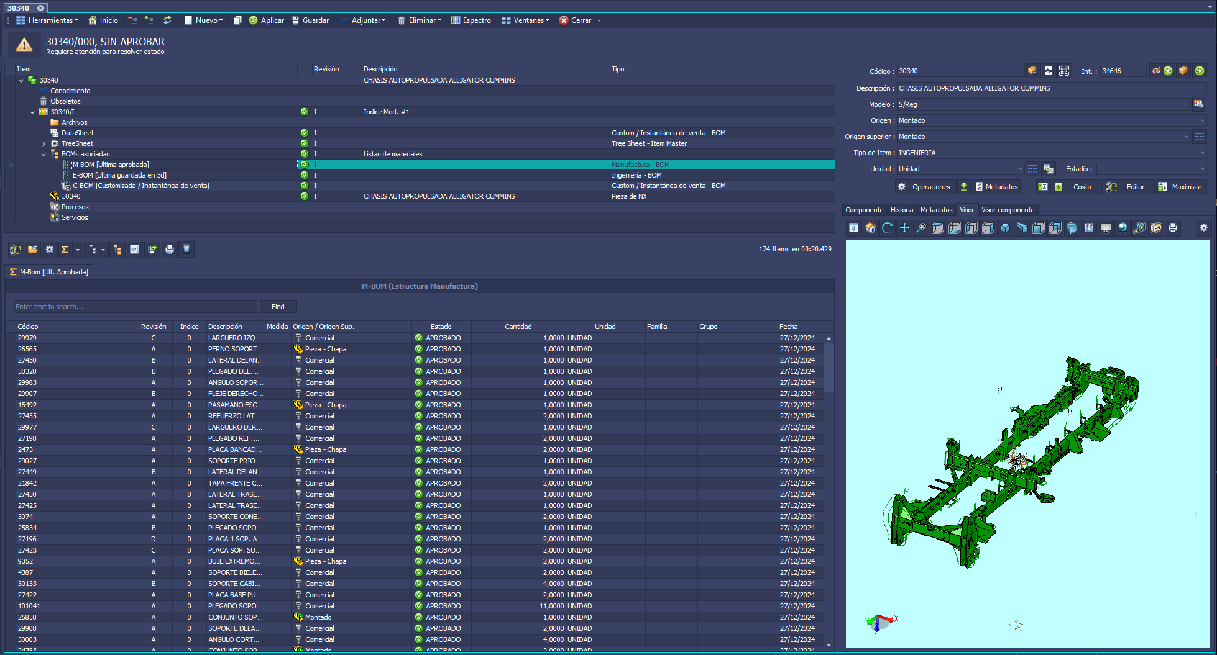Click the rotate arrow icon in viewer toolbar

[x=888, y=228]
